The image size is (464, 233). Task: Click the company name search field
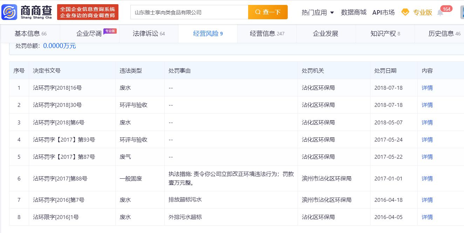[189, 12]
